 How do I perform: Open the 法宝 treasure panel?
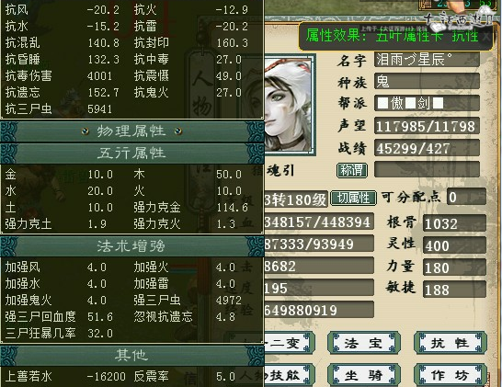[x=364, y=343]
